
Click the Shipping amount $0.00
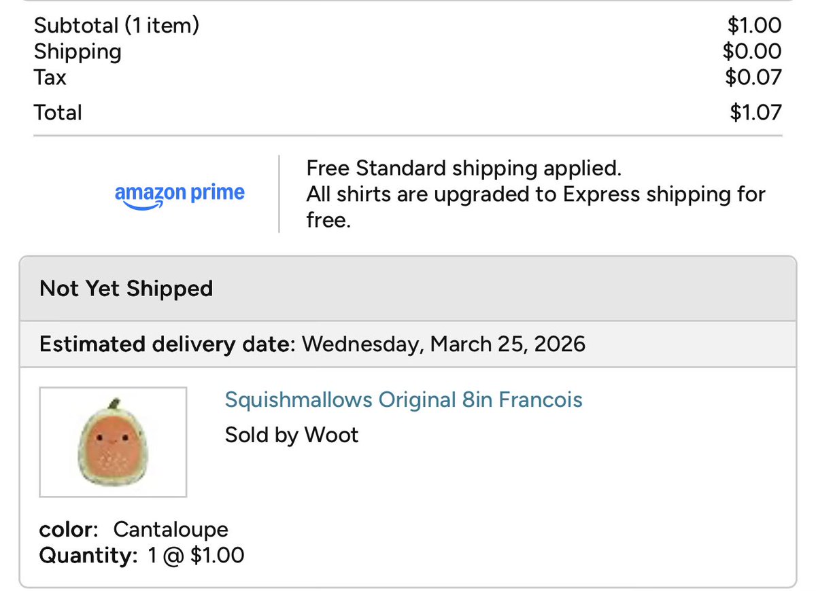click(x=752, y=51)
